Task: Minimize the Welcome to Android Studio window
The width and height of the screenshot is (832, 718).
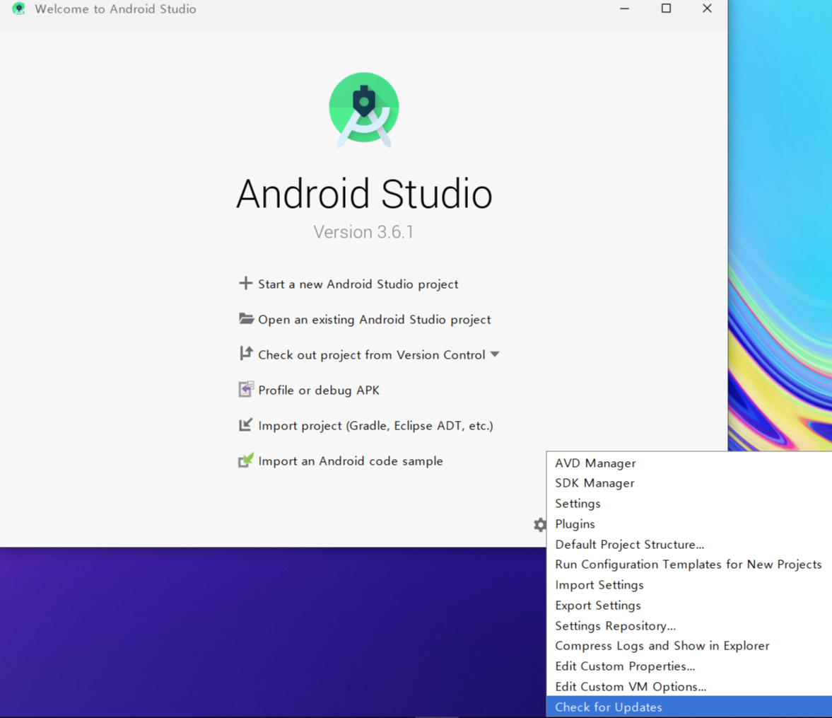Action: pyautogui.click(x=625, y=8)
